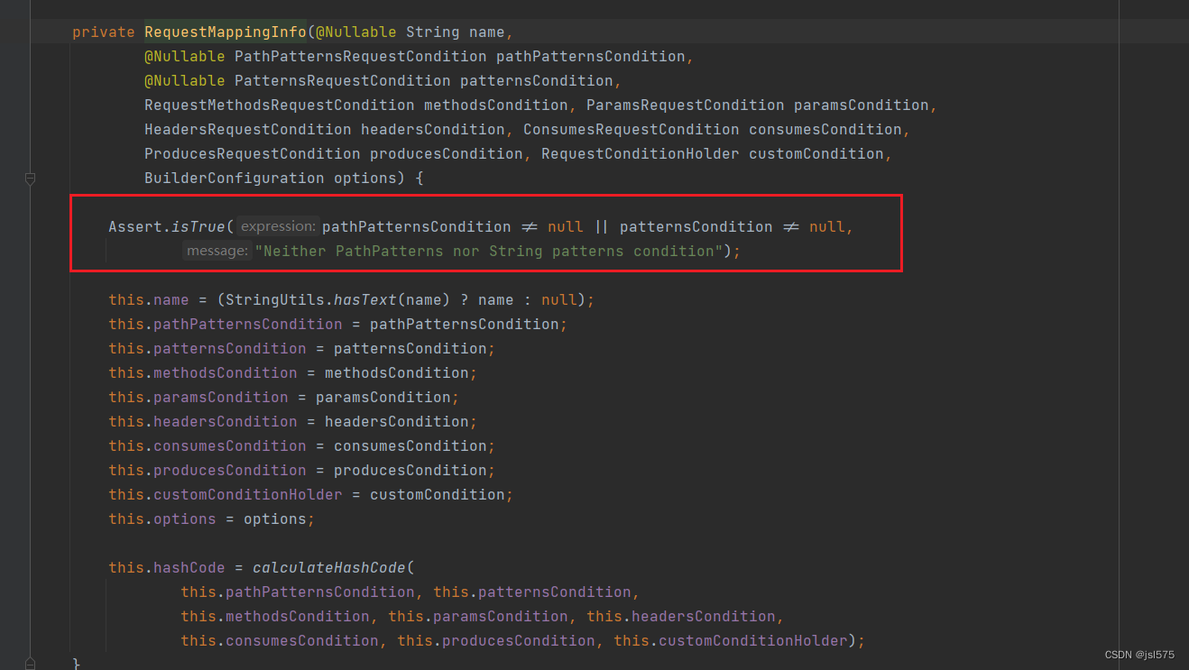Click 'this.producesCondition' on its assignment line
This screenshot has height=670, width=1189.
[x=207, y=471]
